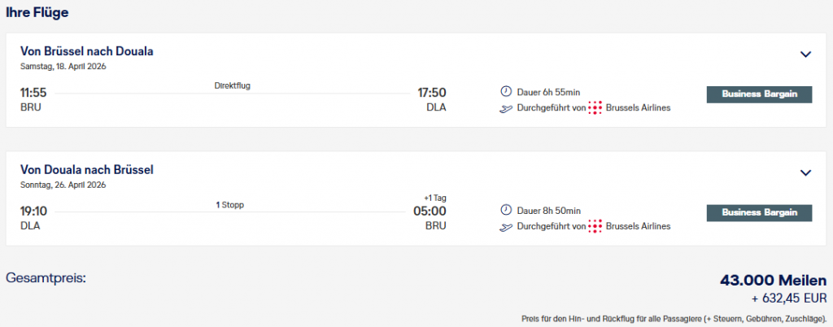This screenshot has height=327, width=833.
Task: Click the 'Von Douala nach Brüssel' heading
Action: click(x=87, y=170)
